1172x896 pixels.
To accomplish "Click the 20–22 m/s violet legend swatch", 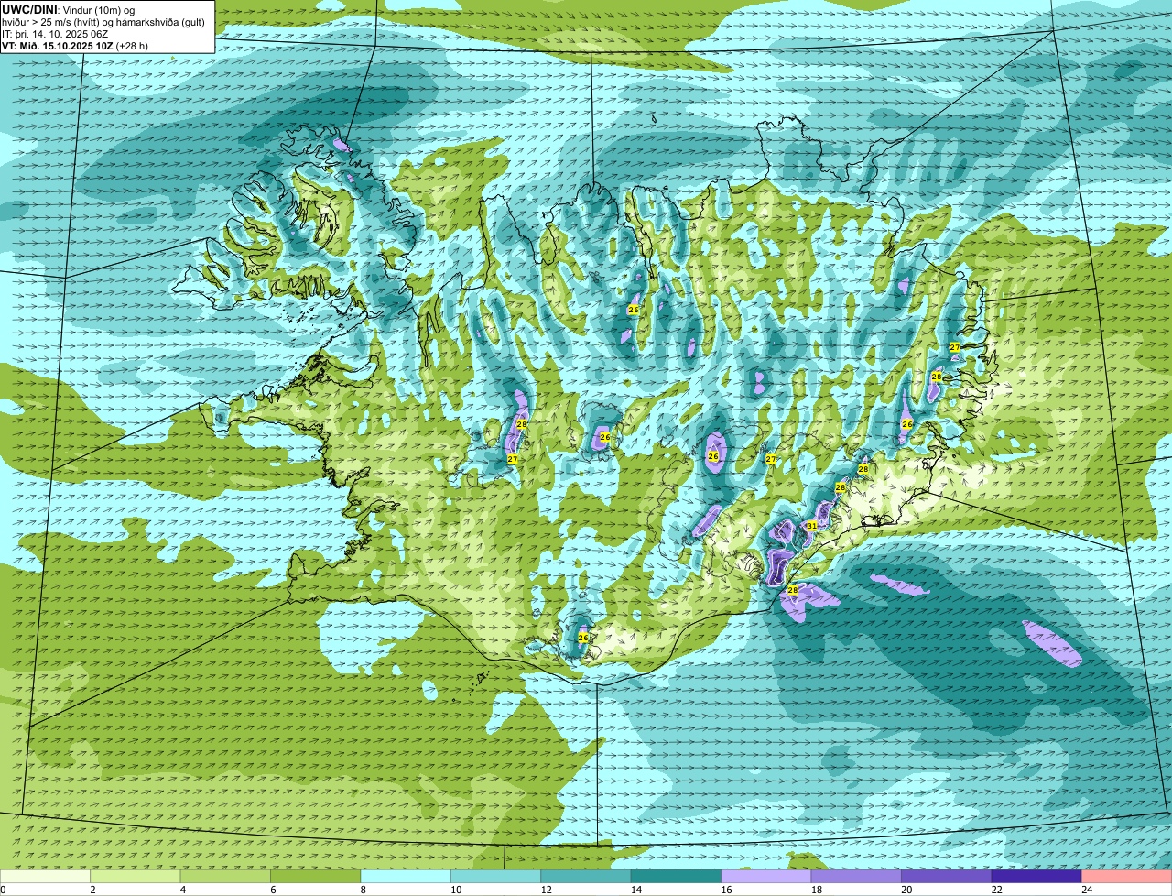I will click(x=947, y=877).
